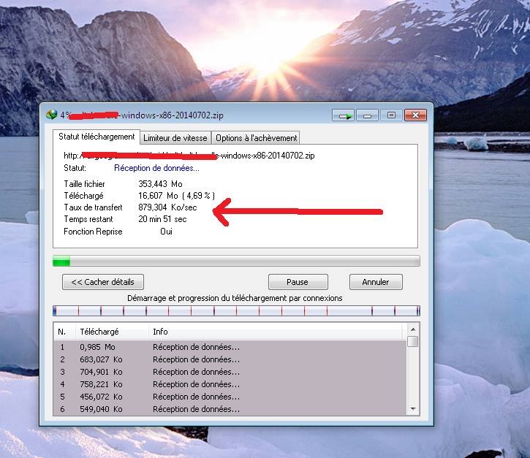Click the connections list scroll up arrow
This screenshot has width=530, height=458.
pos(413,329)
